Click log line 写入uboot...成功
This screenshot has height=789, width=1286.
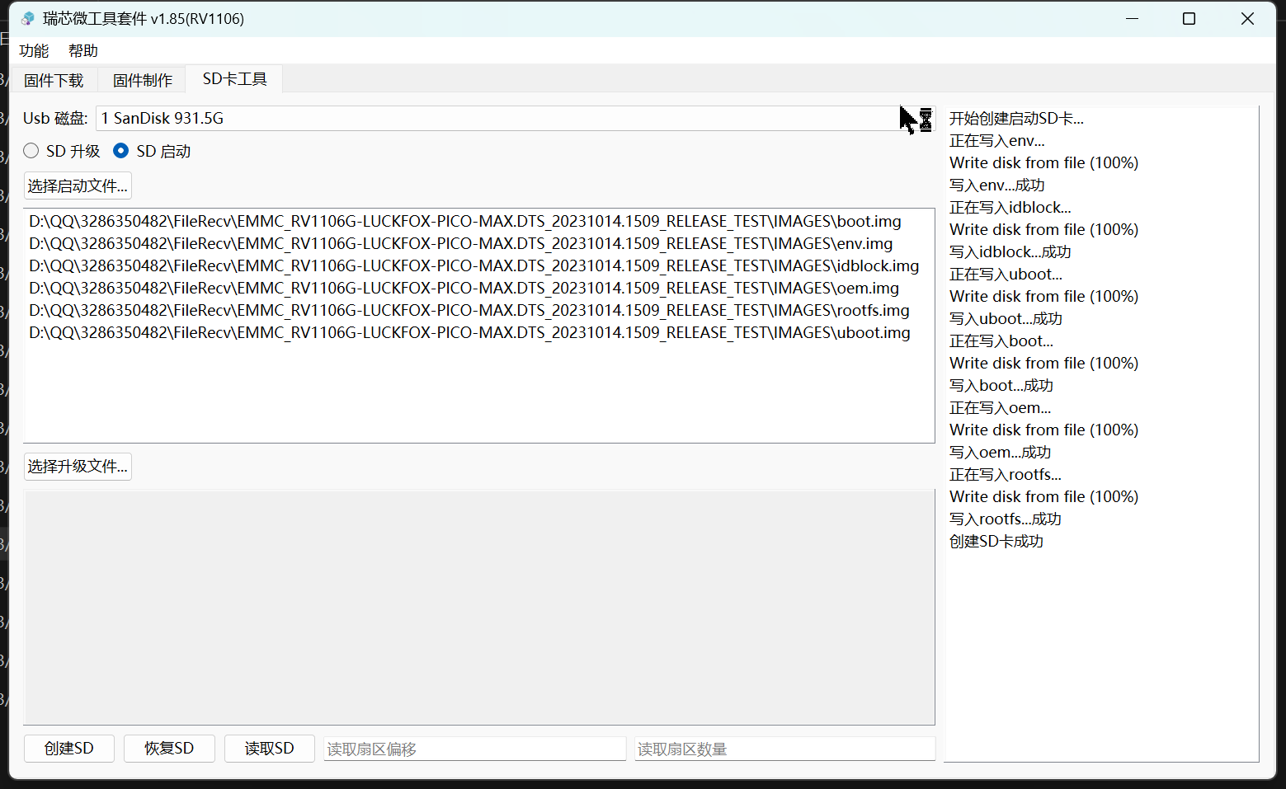tap(1006, 319)
